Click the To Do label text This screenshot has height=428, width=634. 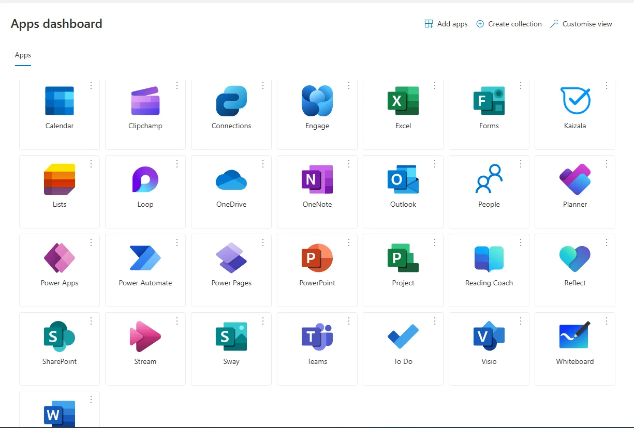(403, 361)
